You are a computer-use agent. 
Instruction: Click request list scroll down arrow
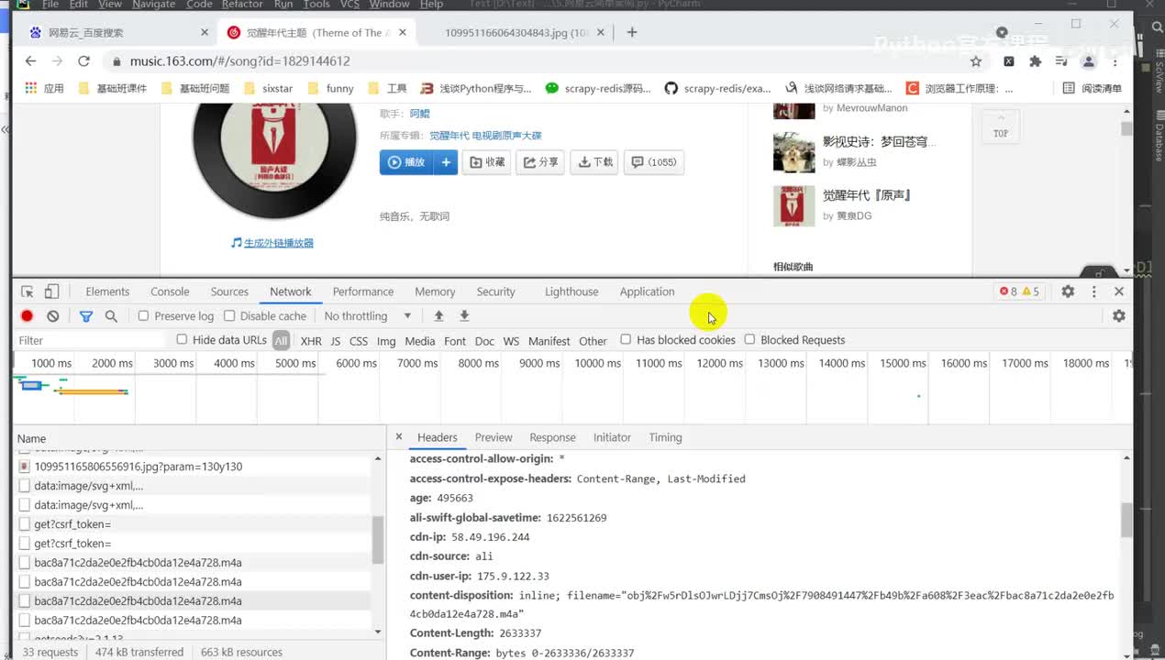coord(378,632)
